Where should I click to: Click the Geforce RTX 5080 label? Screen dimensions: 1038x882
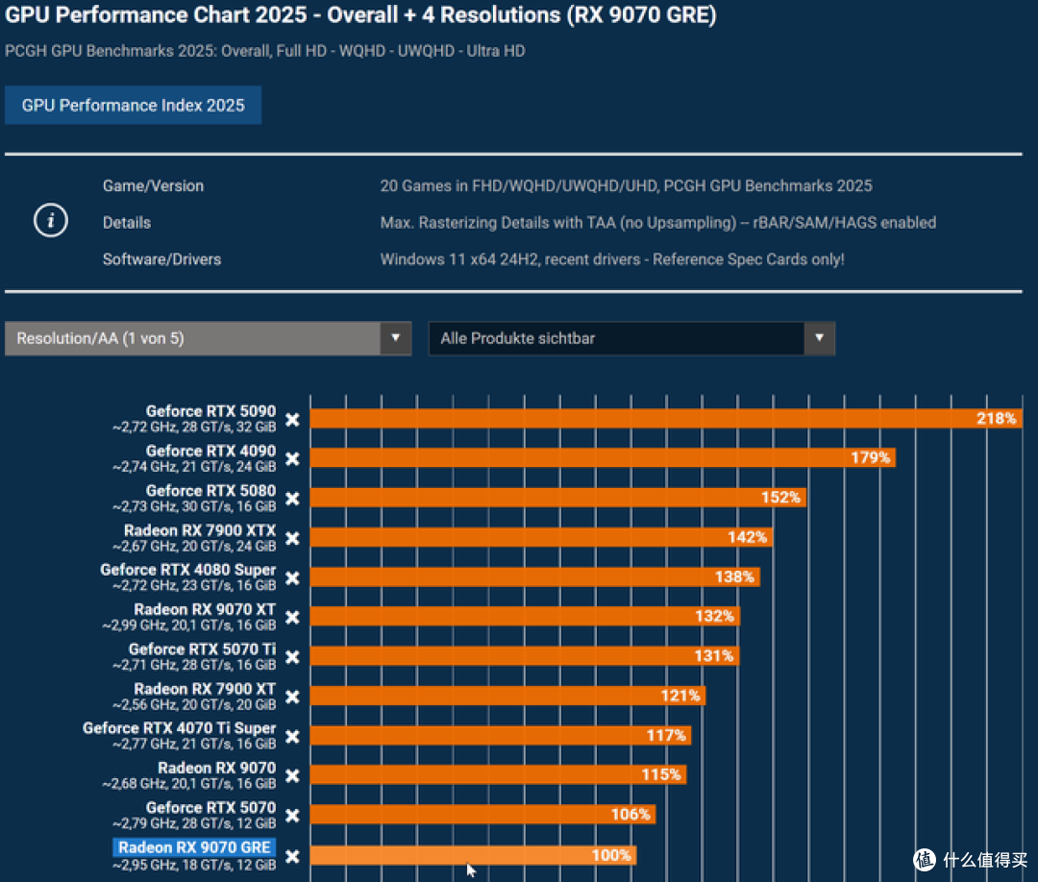pyautogui.click(x=210, y=490)
